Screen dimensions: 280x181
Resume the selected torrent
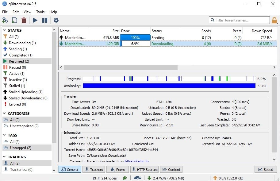tap(35, 20)
